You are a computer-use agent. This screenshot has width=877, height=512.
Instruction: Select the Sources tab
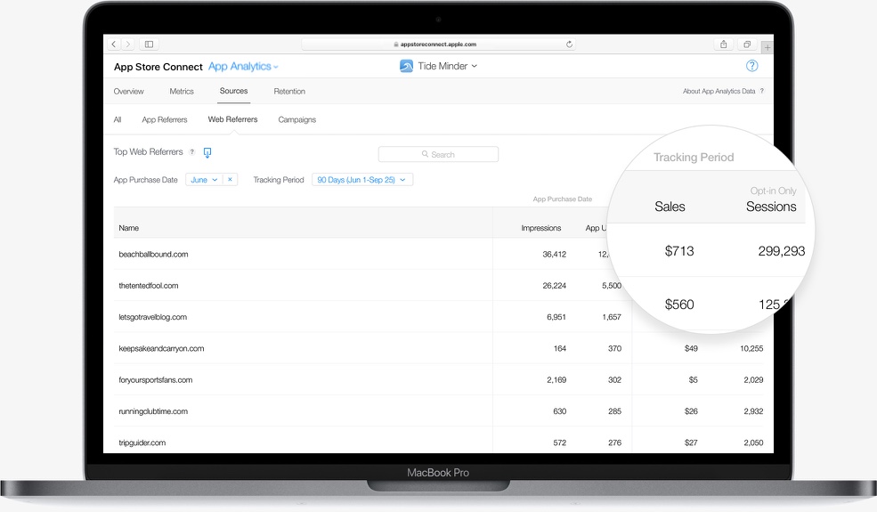(x=234, y=91)
